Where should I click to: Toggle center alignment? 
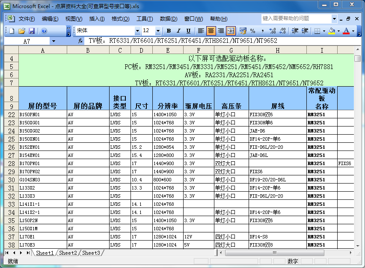(211, 31)
